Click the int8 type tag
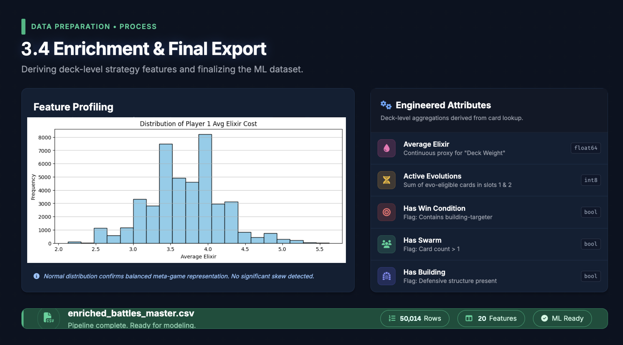Image resolution: width=623 pixels, height=345 pixels. click(x=591, y=180)
